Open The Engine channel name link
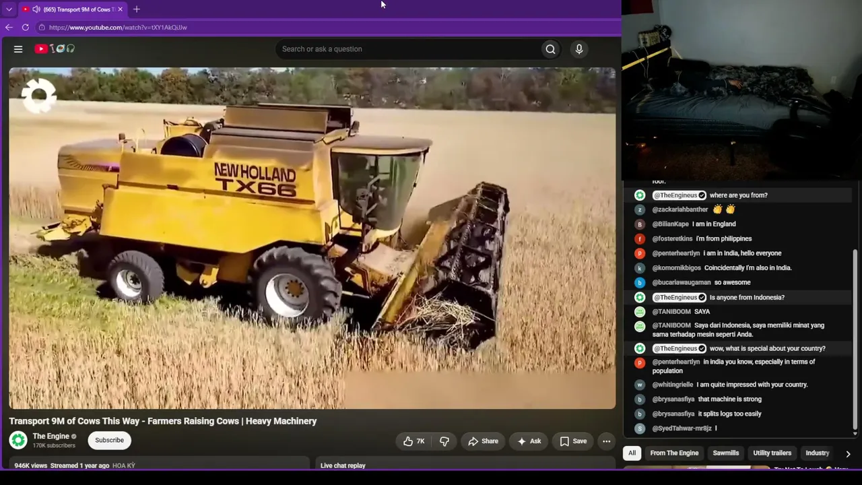The height and width of the screenshot is (485, 862). 51,437
